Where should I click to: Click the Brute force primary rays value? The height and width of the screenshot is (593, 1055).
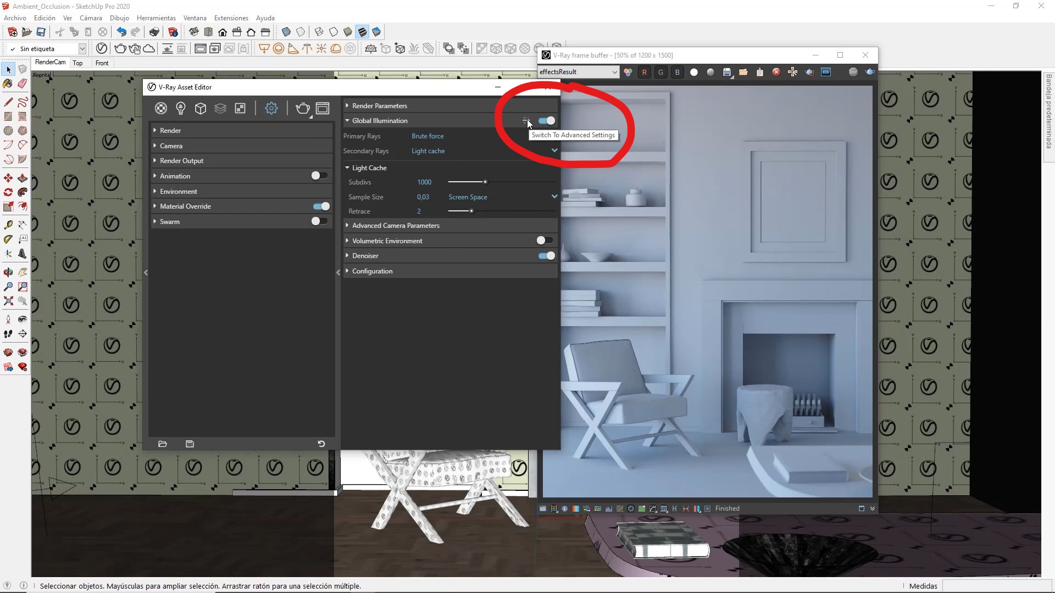tap(427, 136)
